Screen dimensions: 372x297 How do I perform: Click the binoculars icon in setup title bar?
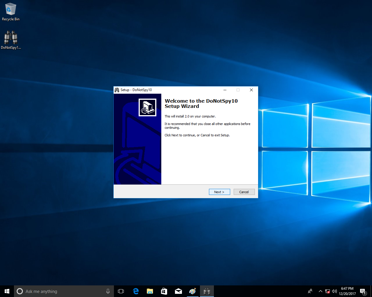117,90
